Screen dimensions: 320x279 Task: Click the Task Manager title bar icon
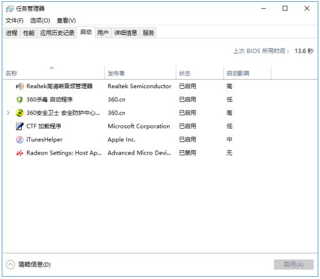9,9
